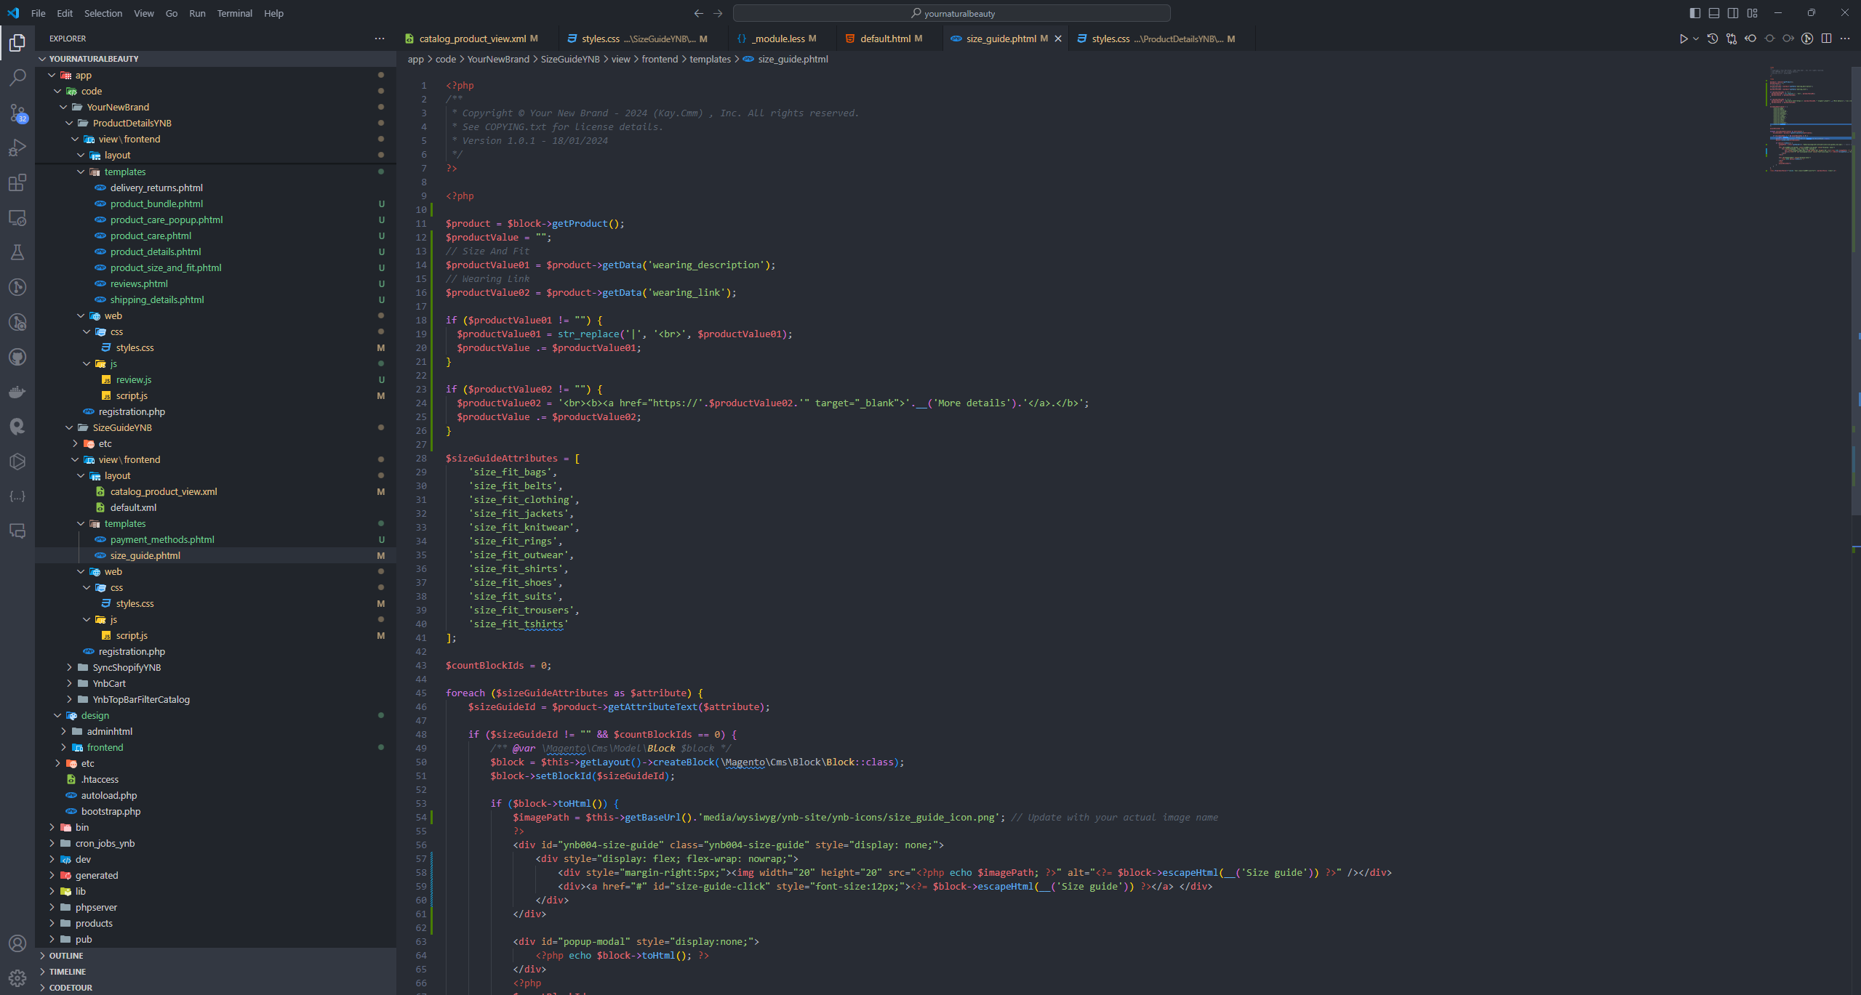Open the Accounts icon in activity bar

[17, 943]
